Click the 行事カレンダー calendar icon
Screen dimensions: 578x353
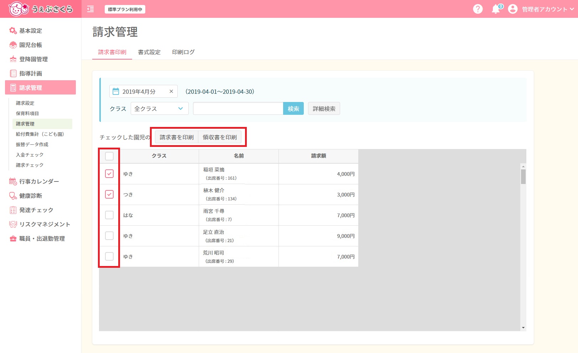13,181
